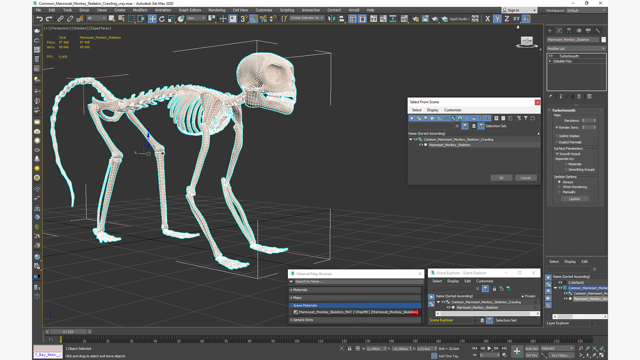The height and width of the screenshot is (360, 640).
Task: Open the Rendering menu in menu bar
Action: pyautogui.click(x=216, y=10)
